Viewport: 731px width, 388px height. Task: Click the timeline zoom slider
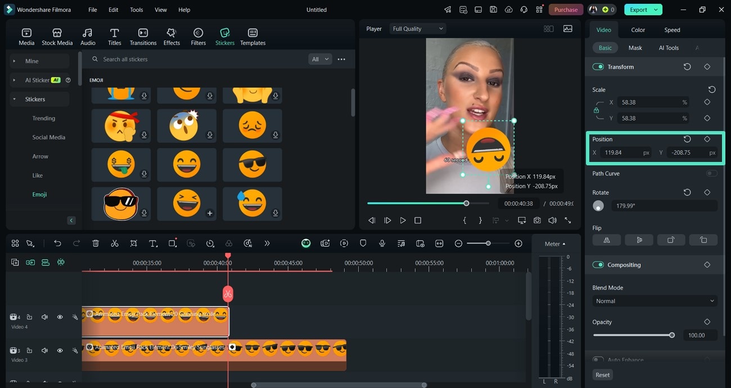pos(488,243)
